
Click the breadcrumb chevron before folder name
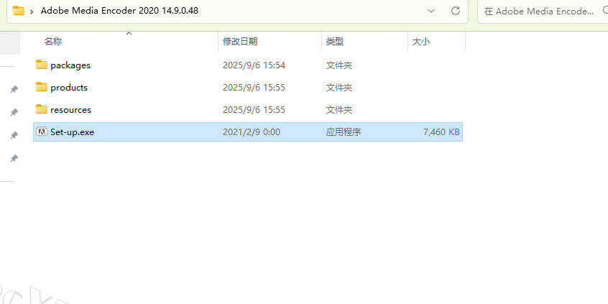pos(32,11)
